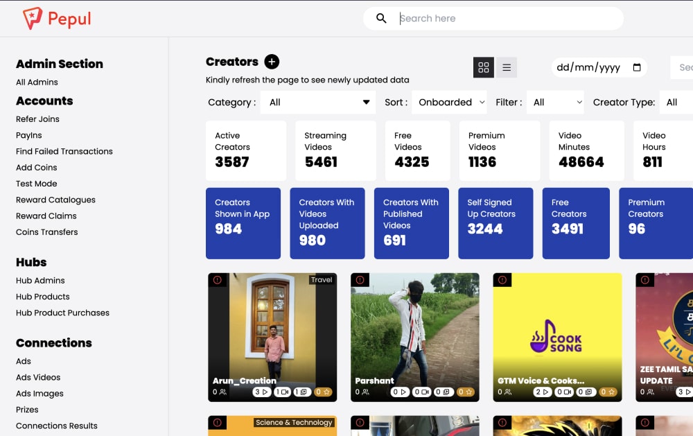
Task: Open the date picker calendar icon
Action: 637,67
